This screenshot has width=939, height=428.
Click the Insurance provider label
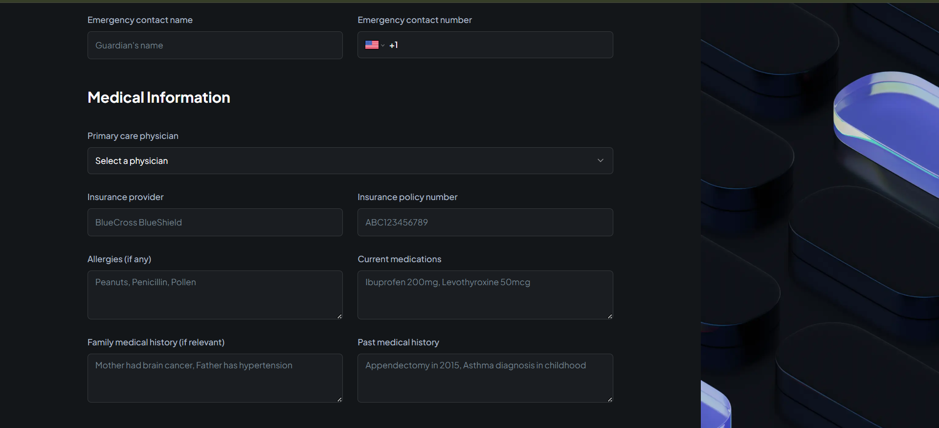click(126, 197)
